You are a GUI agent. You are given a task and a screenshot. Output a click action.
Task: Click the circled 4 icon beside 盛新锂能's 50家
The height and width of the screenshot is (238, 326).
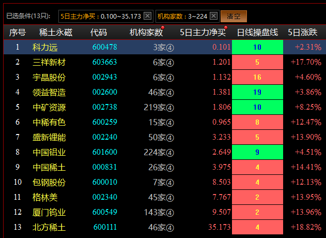pos(170,138)
